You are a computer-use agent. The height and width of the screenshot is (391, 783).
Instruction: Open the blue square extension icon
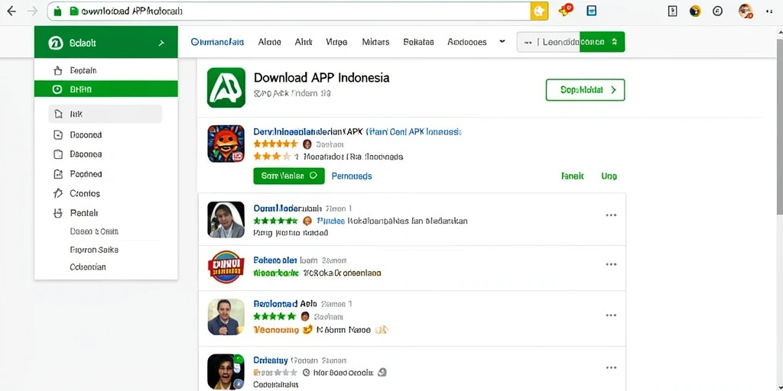(592, 11)
